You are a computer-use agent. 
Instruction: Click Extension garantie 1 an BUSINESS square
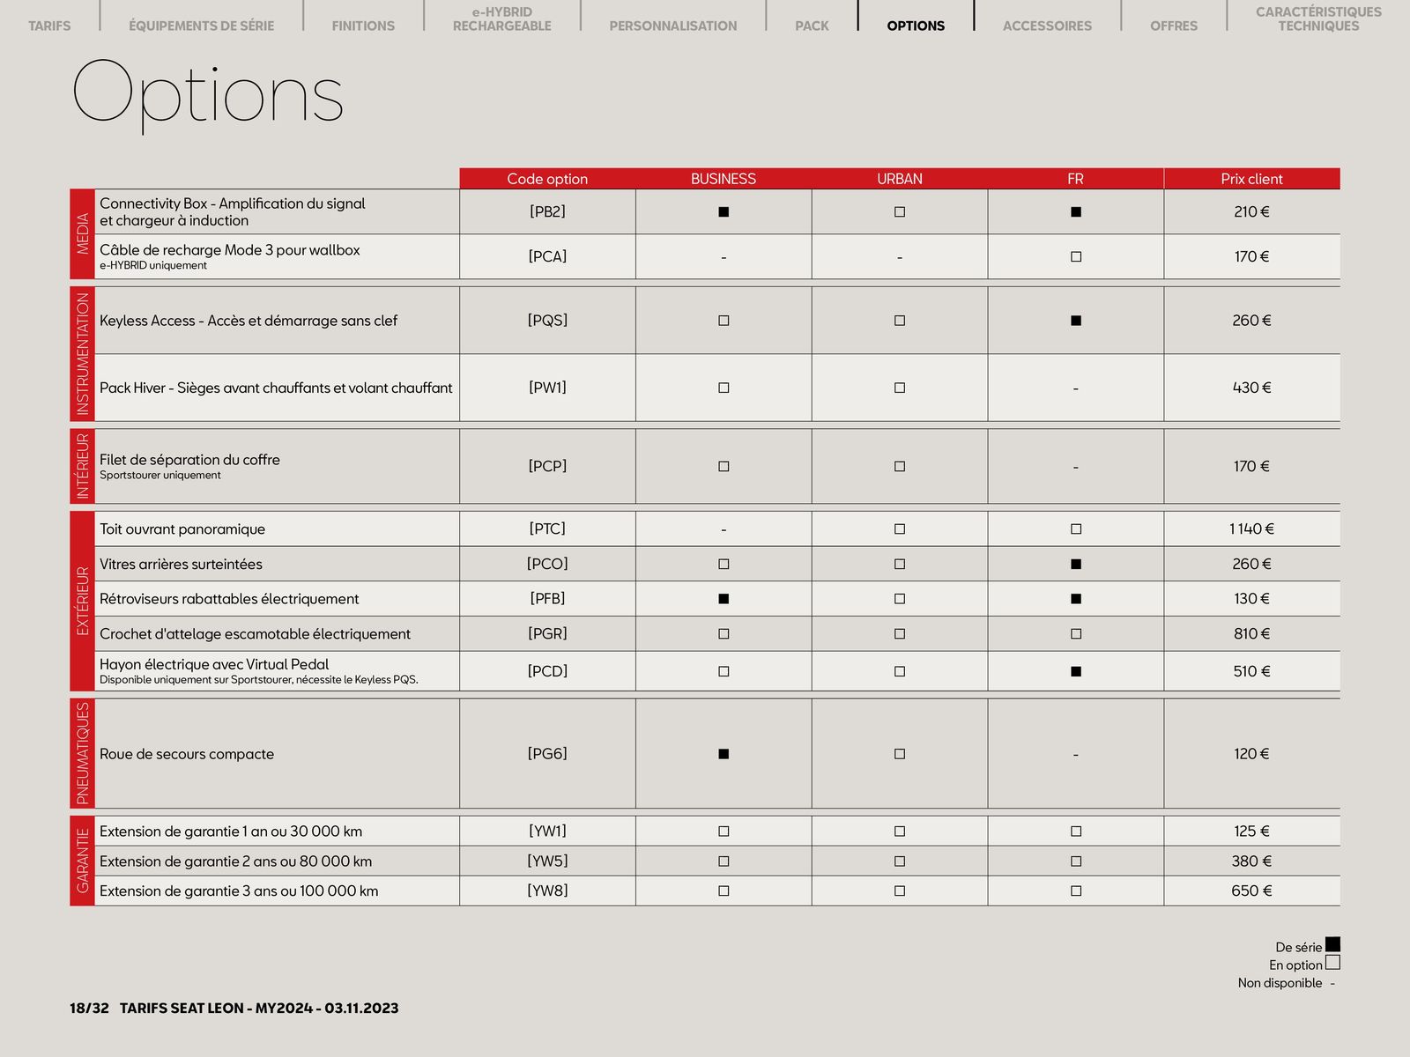click(724, 832)
